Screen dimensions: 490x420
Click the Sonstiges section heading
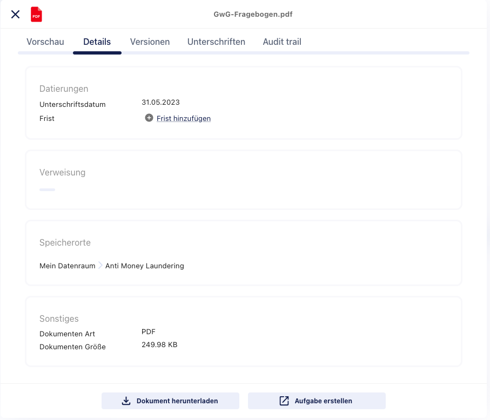pyautogui.click(x=59, y=319)
